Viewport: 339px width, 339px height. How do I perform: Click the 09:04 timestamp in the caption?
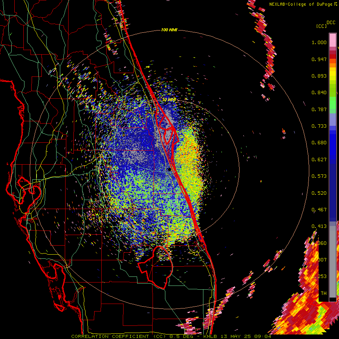coord(263,336)
